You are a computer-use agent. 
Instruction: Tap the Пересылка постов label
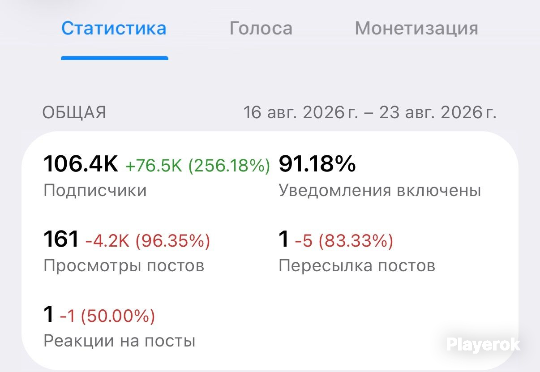[357, 266]
